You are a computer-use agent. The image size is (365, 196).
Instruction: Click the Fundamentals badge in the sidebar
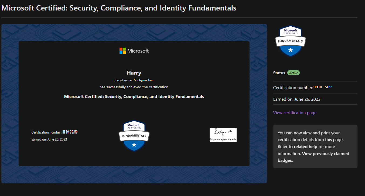tap(291, 41)
